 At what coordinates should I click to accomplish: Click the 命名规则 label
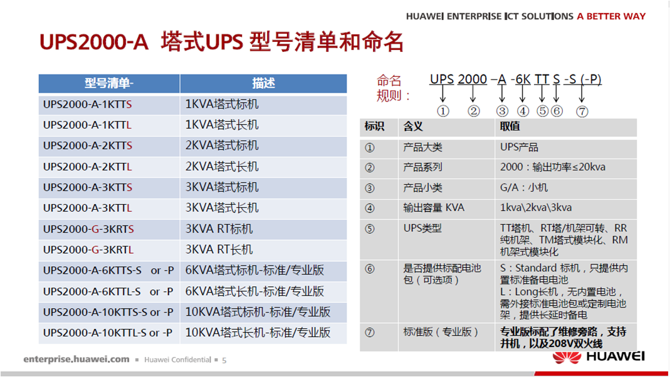392,88
